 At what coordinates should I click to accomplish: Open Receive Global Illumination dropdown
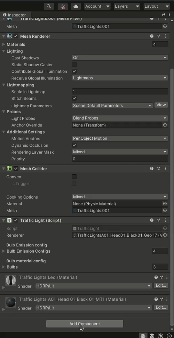(120, 78)
